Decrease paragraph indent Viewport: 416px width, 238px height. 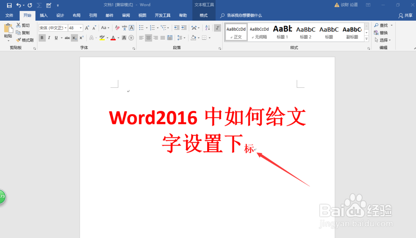(x=177, y=28)
